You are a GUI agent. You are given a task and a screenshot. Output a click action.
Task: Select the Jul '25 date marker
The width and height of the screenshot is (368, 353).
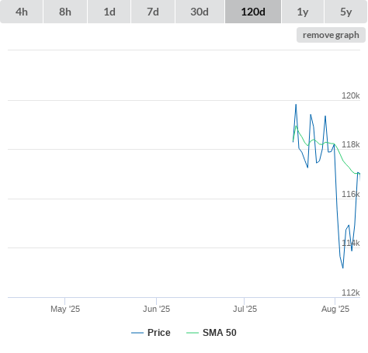point(245,309)
